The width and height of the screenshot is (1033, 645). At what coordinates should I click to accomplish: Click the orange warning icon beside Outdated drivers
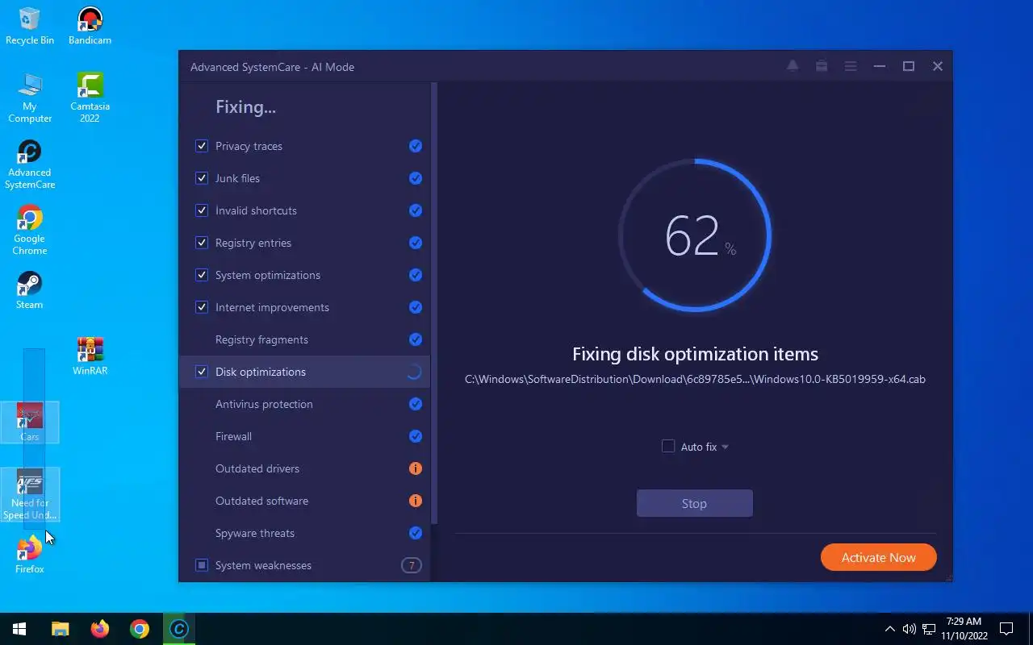pyautogui.click(x=416, y=468)
